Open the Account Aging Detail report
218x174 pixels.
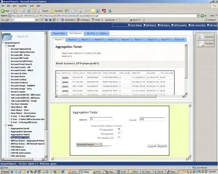click(21, 49)
